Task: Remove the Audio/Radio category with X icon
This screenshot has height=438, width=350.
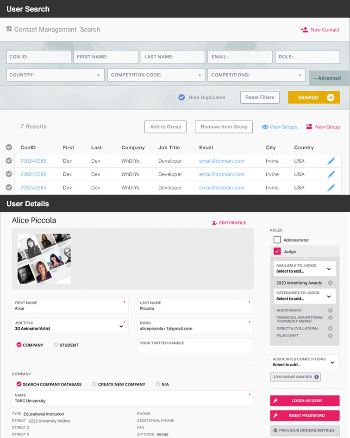Action: [x=330, y=311]
